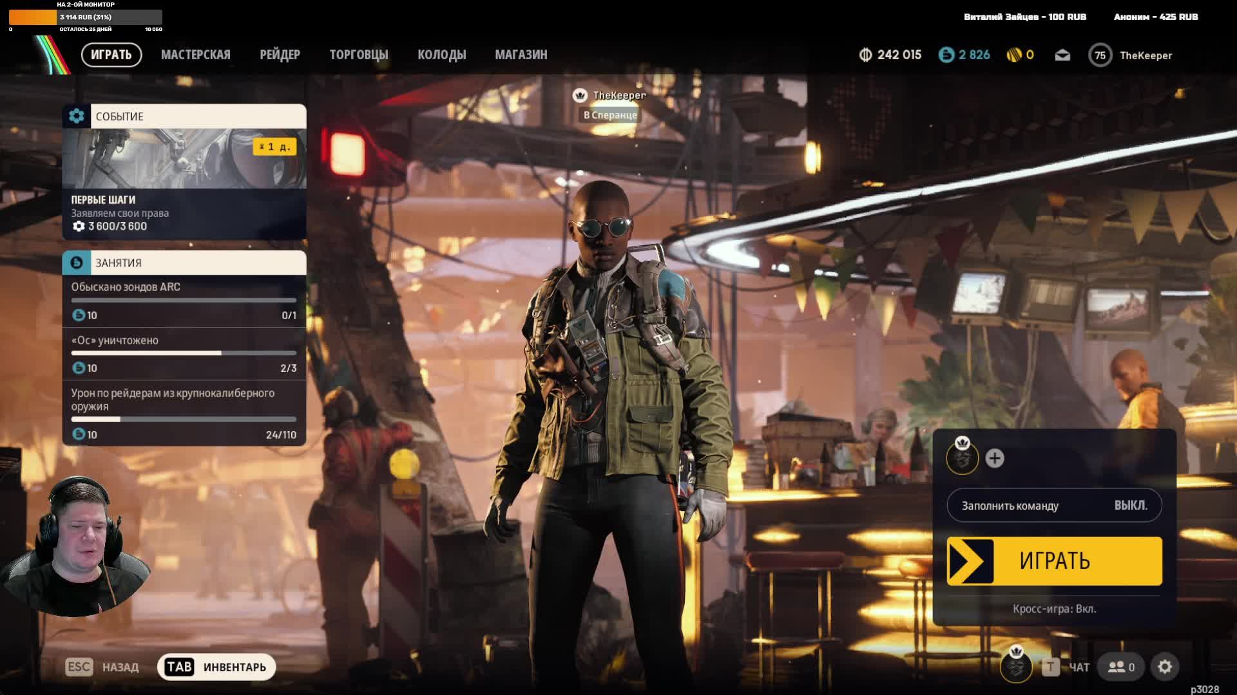Open the ПЕРВЫЕ ШАГИ event thumbnail
This screenshot has height=695, width=1237.
click(184, 159)
